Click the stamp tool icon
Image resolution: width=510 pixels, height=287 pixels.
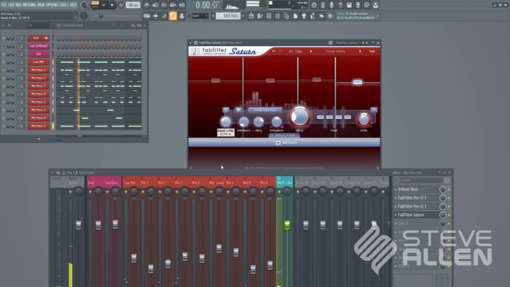pos(182,16)
